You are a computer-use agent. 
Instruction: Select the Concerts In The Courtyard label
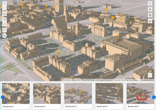pyautogui.click(x=58, y=48)
